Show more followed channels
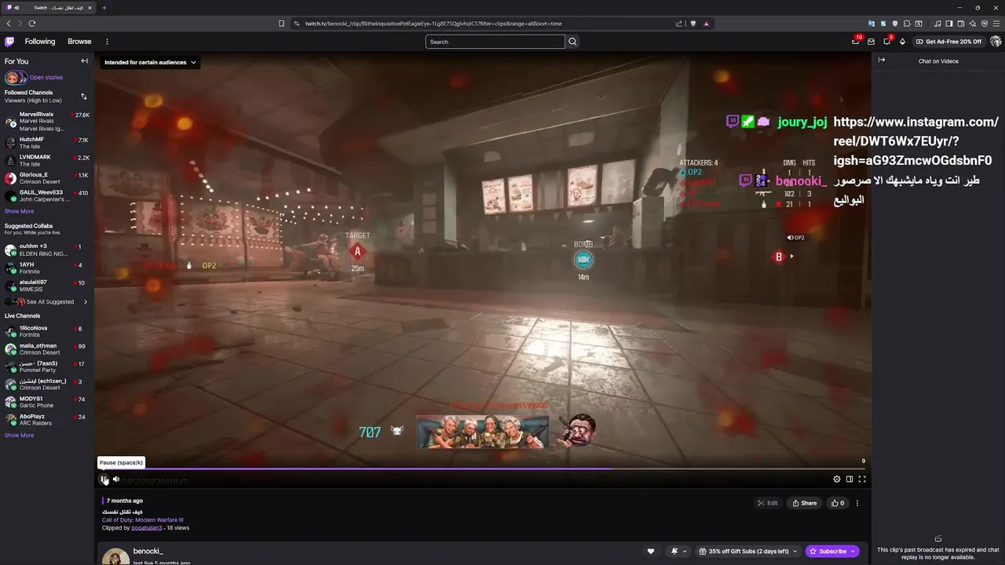 pyautogui.click(x=19, y=211)
